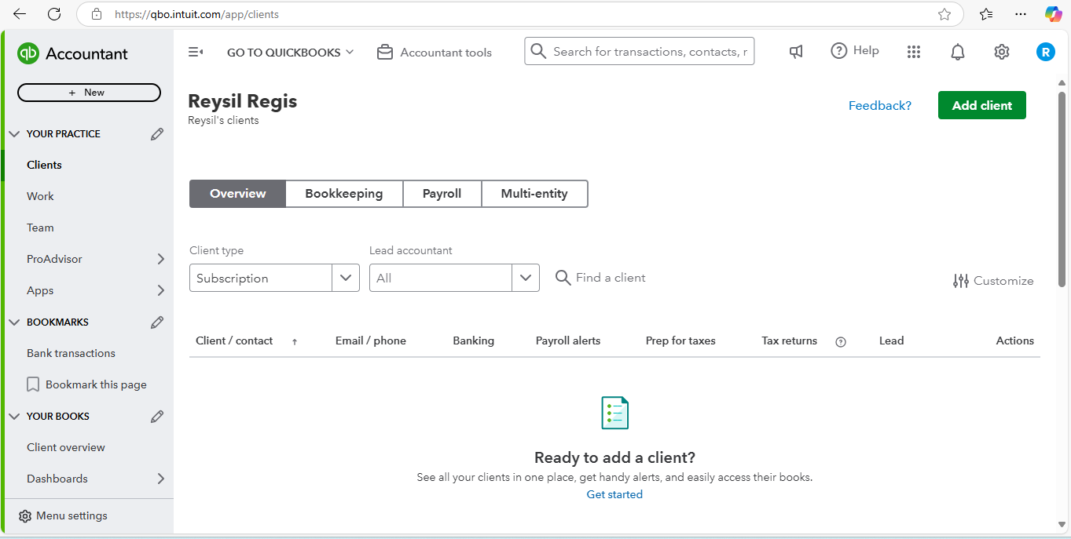Click the Payroll alerts column header
The width and height of the screenshot is (1071, 539).
point(568,341)
